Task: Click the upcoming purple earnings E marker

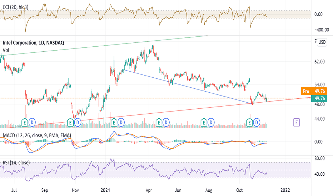Action: [297, 122]
